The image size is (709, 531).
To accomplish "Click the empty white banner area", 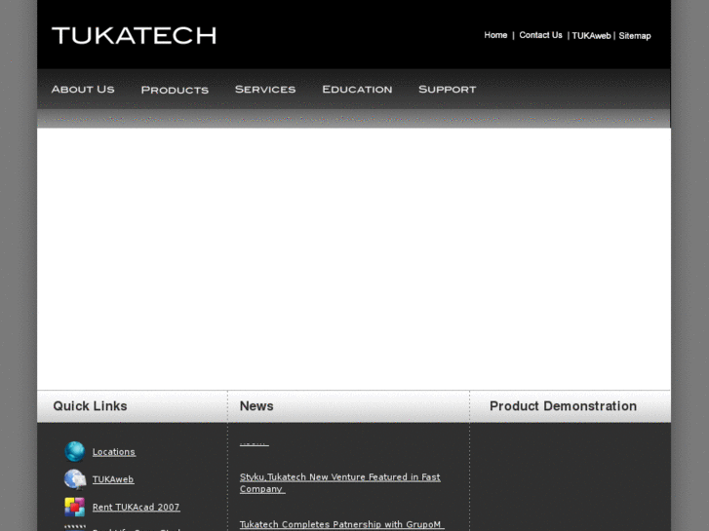I will click(354, 259).
